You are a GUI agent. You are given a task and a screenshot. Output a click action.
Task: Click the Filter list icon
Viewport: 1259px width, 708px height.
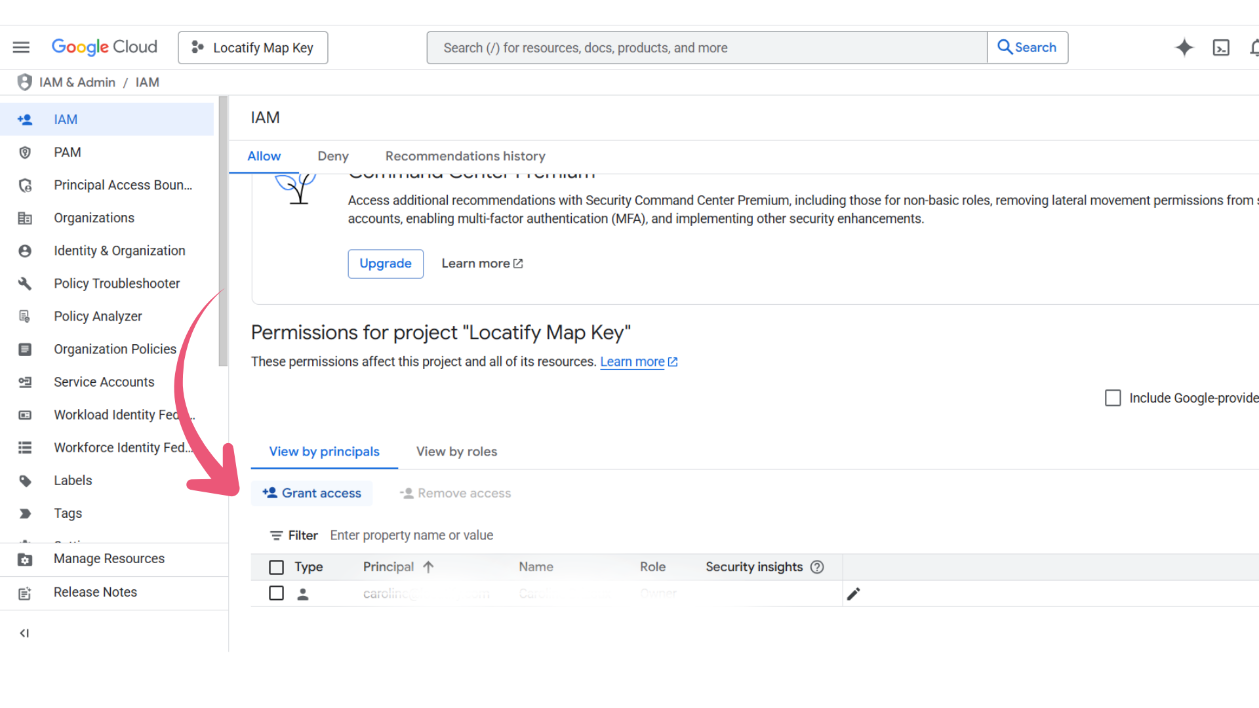coord(276,536)
